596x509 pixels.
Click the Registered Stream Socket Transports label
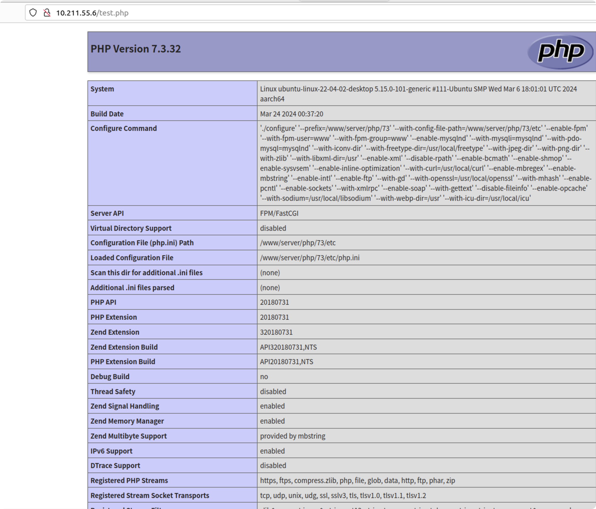pyautogui.click(x=149, y=496)
